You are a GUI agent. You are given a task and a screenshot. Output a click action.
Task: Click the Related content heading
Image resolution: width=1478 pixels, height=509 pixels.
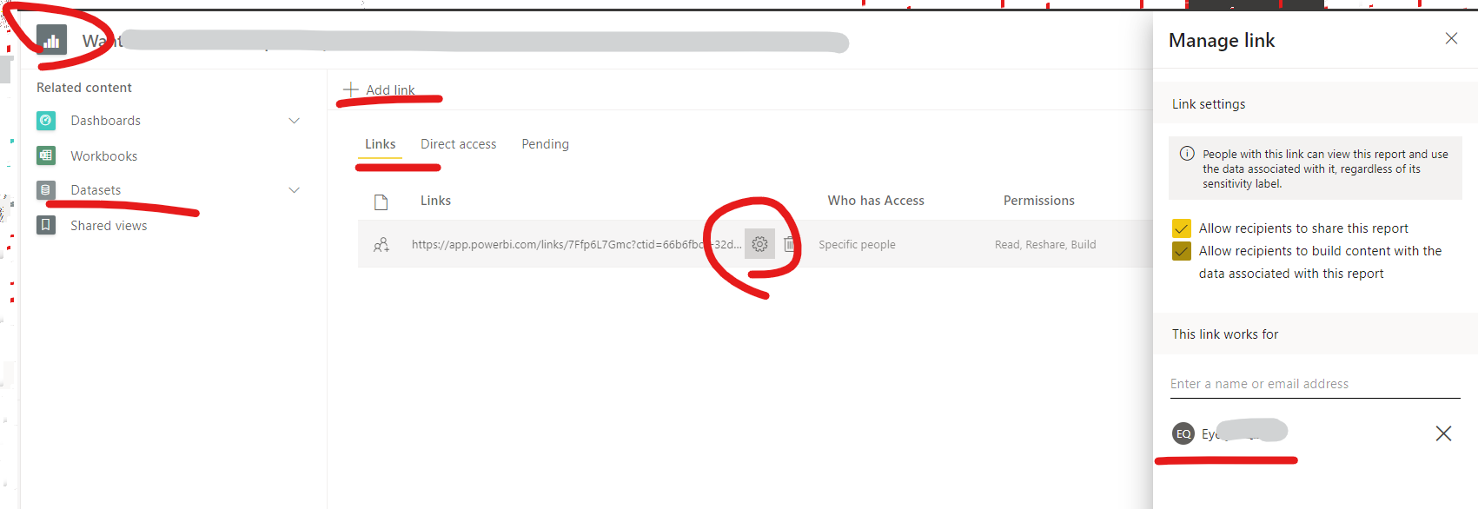click(84, 88)
